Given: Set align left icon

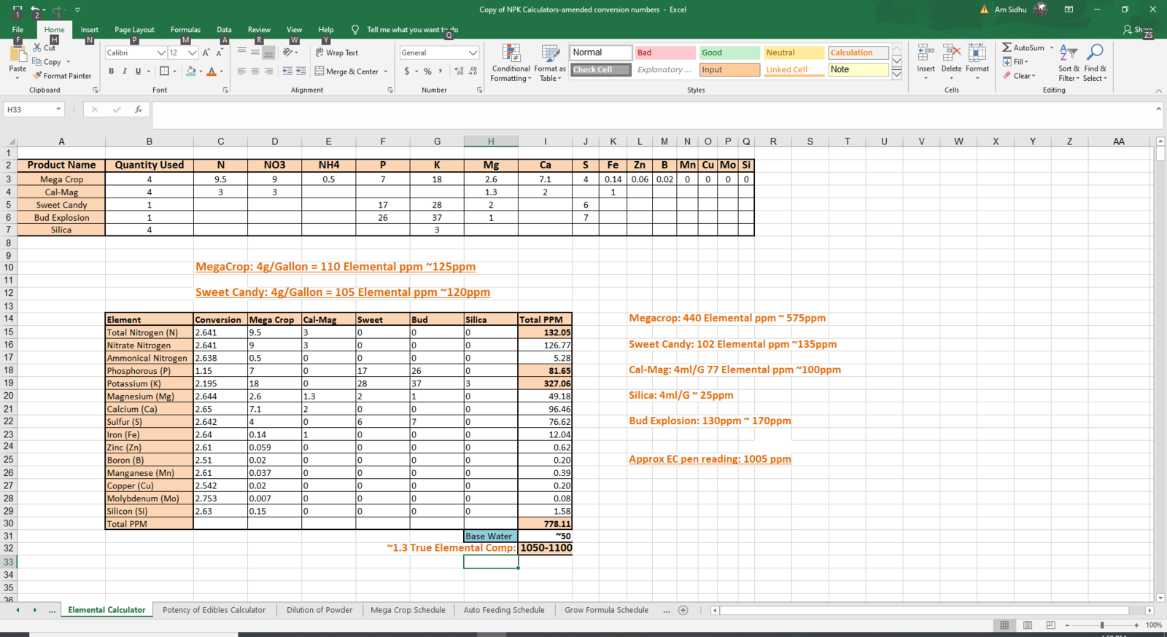Looking at the screenshot, I should click(241, 71).
